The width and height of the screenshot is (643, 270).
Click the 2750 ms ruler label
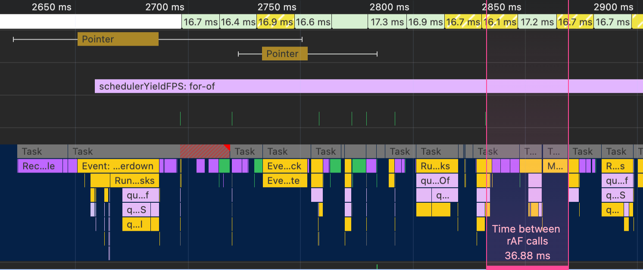(277, 7)
